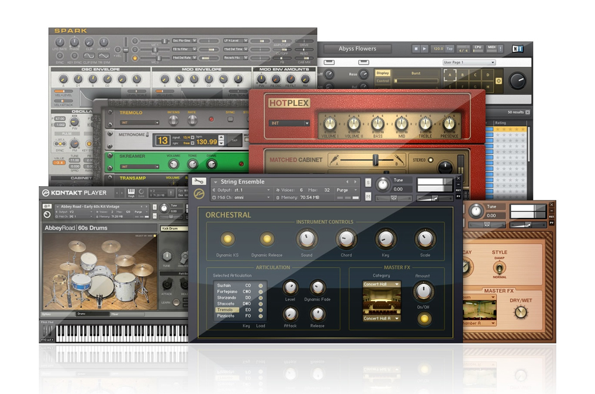Open the Concert Hall category dropdown
The height and width of the screenshot is (394, 595).
pos(382,284)
